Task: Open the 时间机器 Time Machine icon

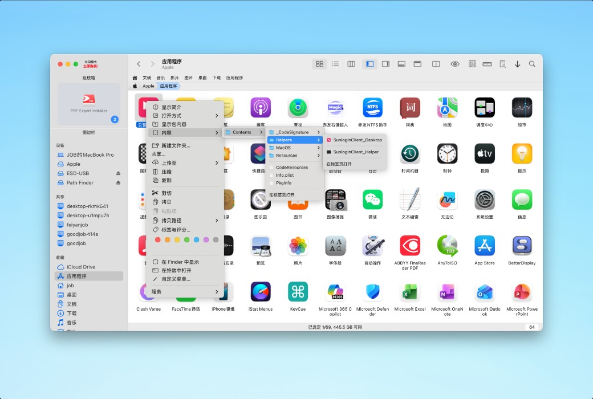Action: (410, 153)
